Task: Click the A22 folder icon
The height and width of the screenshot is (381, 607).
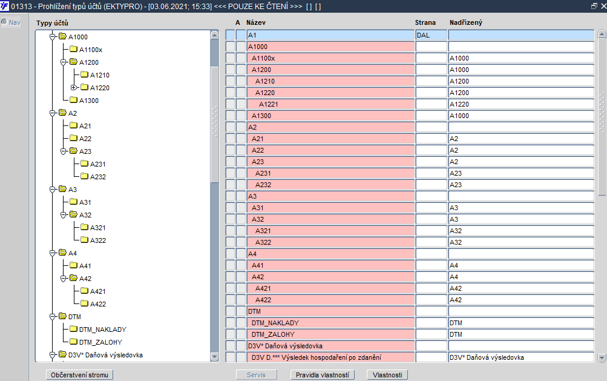Action: [x=74, y=138]
